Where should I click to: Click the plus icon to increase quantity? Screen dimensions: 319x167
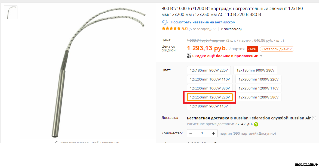coord(213,133)
